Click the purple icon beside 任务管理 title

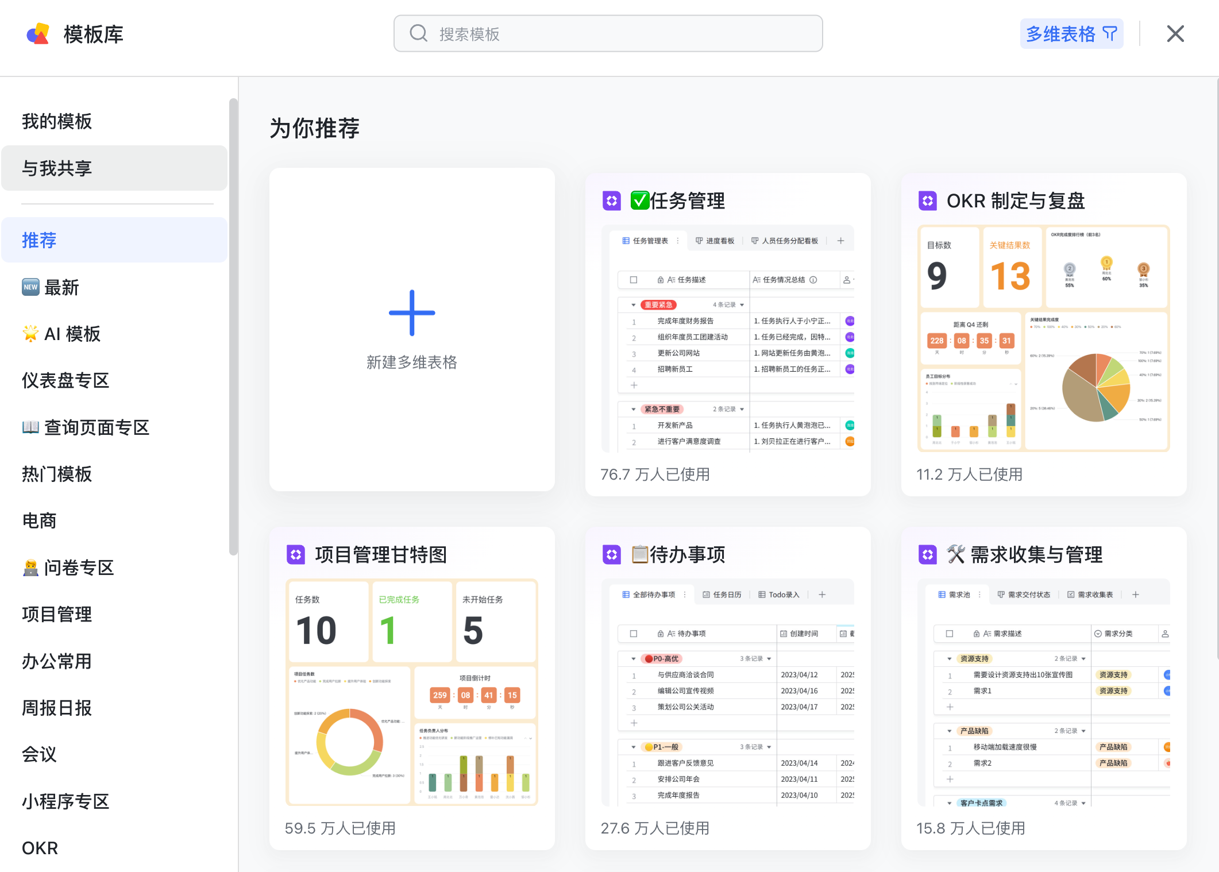(611, 200)
